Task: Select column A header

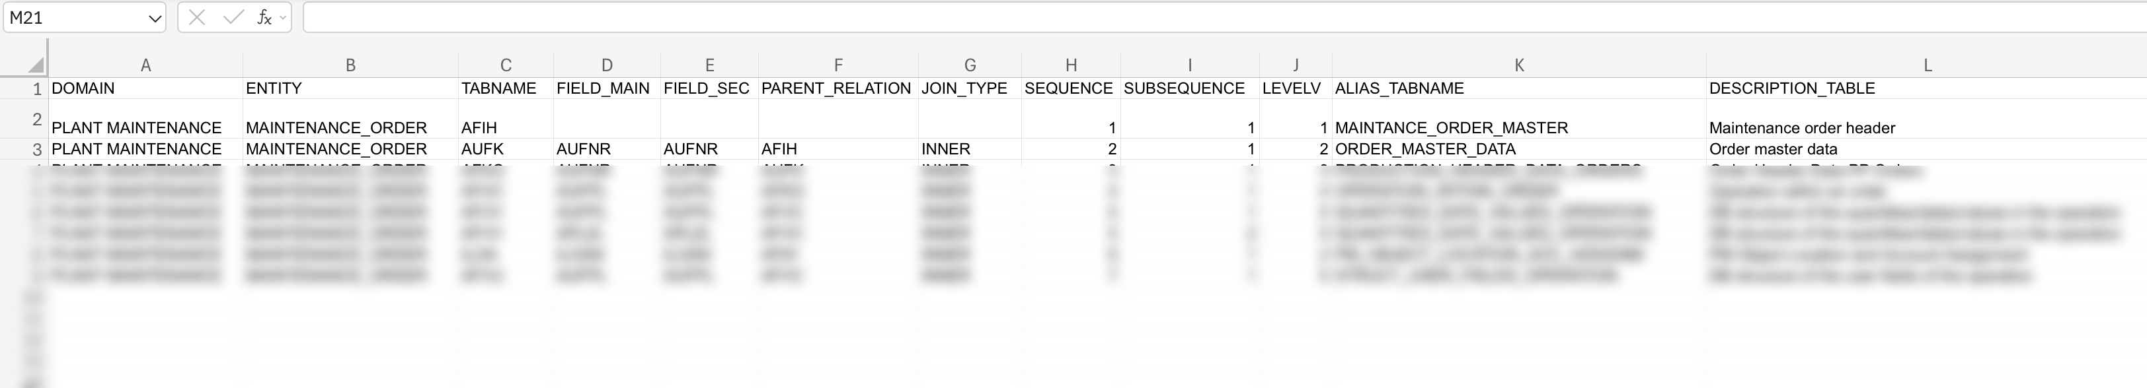Action: 145,65
